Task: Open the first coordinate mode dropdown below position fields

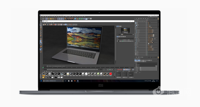Action: (x=119, y=77)
